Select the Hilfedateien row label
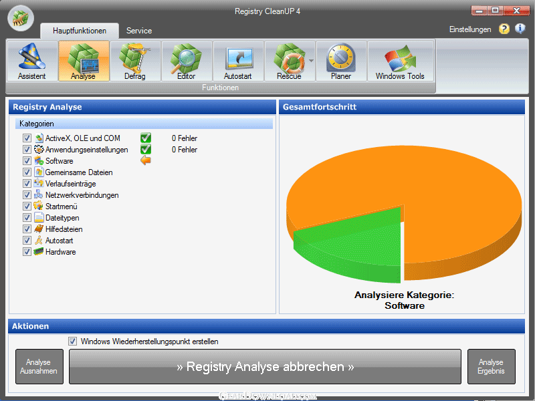 coord(64,229)
